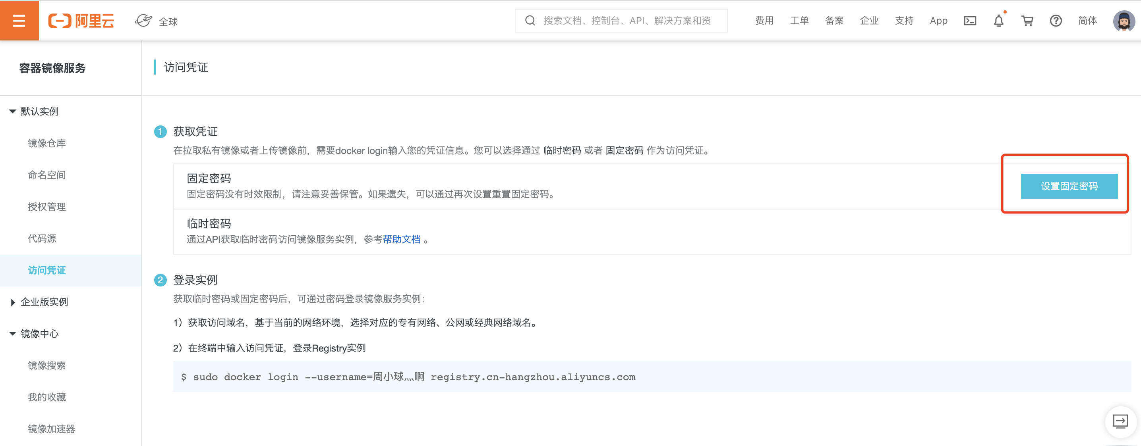Click the 设置固定密码 button
The height and width of the screenshot is (446, 1141).
click(x=1069, y=186)
